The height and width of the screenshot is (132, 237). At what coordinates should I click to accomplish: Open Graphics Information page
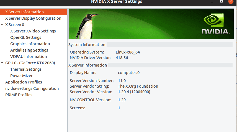point(30,44)
